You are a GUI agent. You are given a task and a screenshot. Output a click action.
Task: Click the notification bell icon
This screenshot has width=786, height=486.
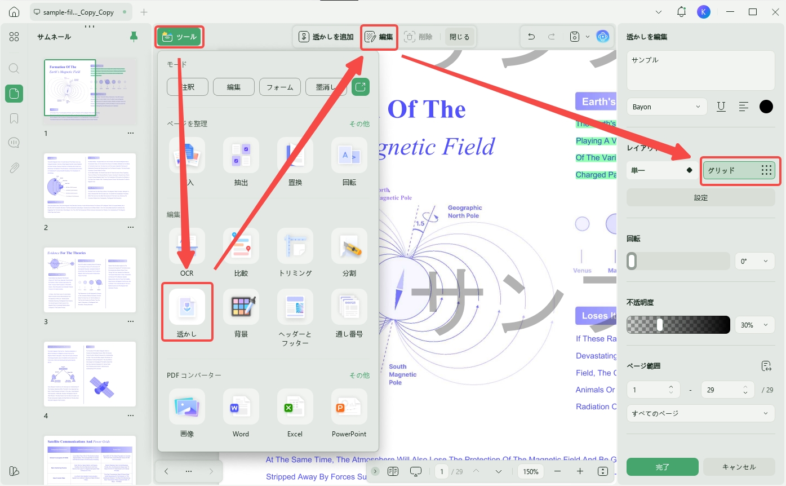click(682, 12)
